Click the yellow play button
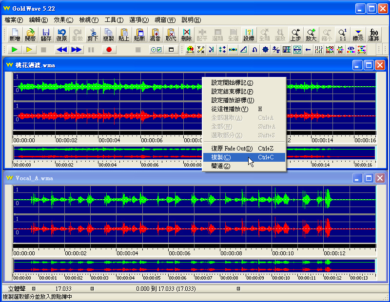 click(29, 50)
